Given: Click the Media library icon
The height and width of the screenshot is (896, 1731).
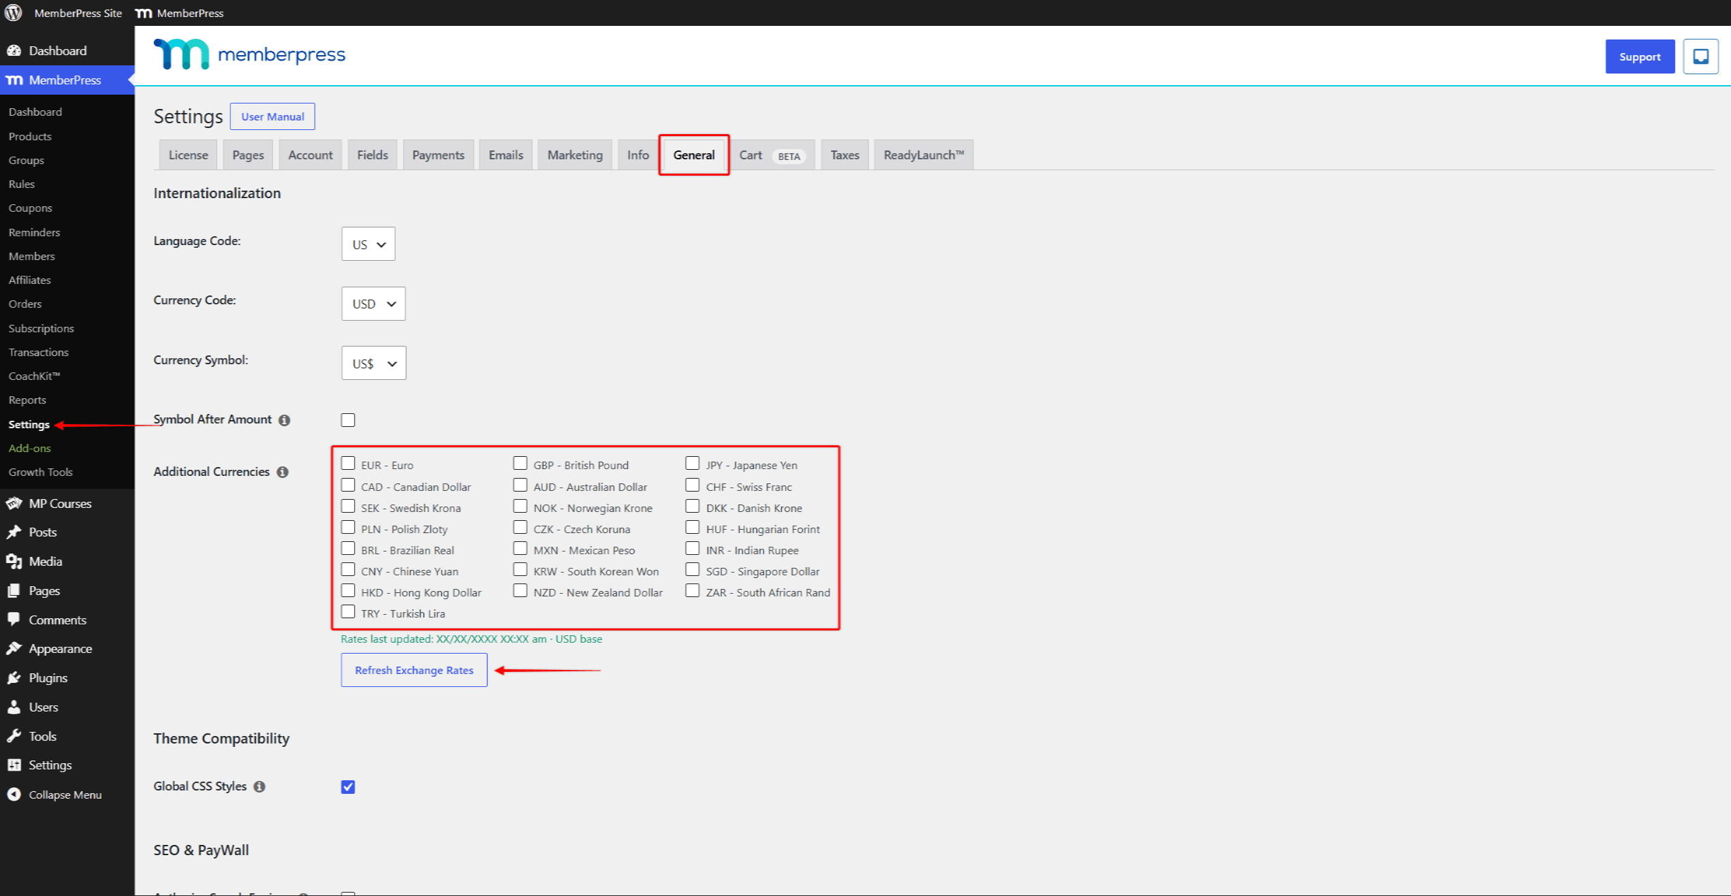Looking at the screenshot, I should point(14,561).
